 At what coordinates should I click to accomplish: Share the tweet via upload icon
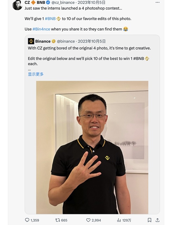pyautogui.click(x=157, y=220)
